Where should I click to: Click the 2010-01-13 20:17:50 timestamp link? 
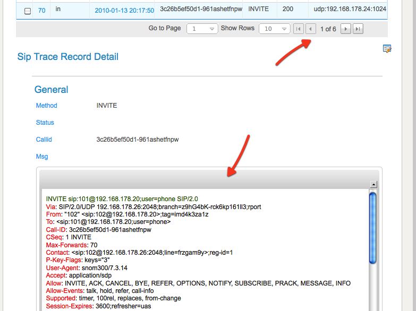pos(124,10)
